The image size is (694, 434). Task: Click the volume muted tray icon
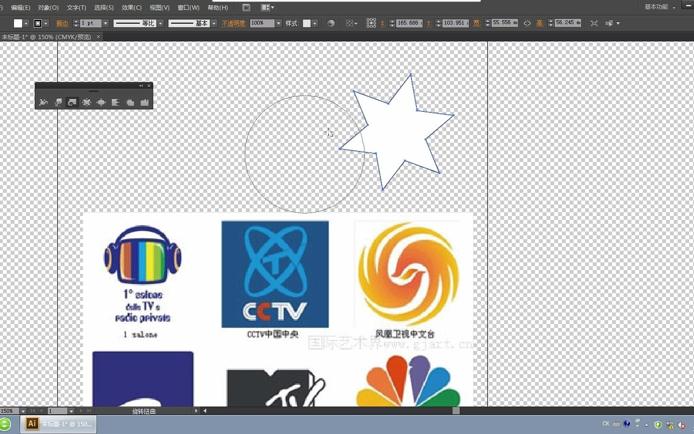[x=681, y=425]
